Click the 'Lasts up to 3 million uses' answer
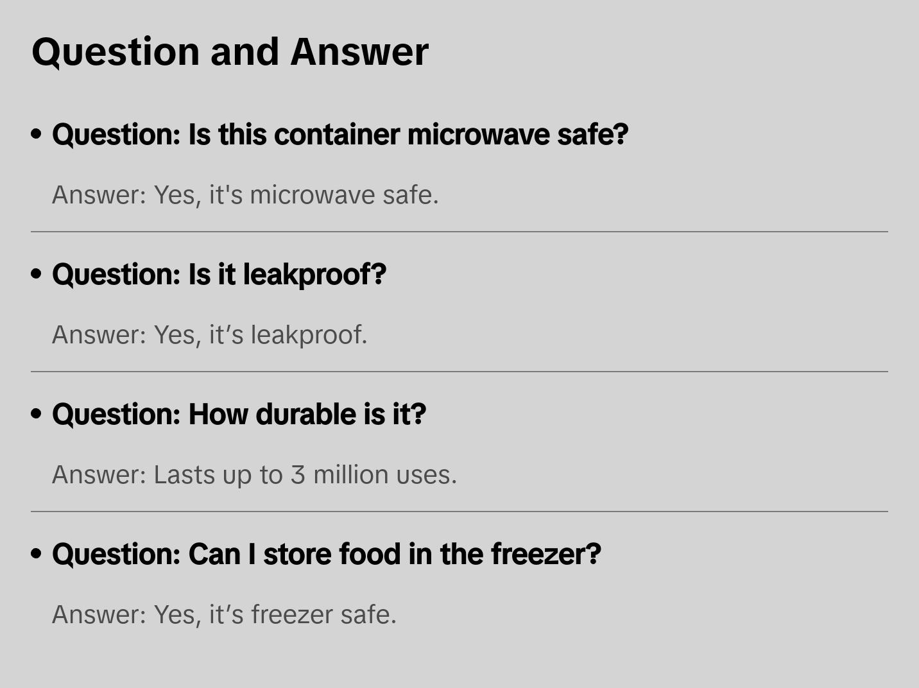919x688 pixels. click(254, 475)
